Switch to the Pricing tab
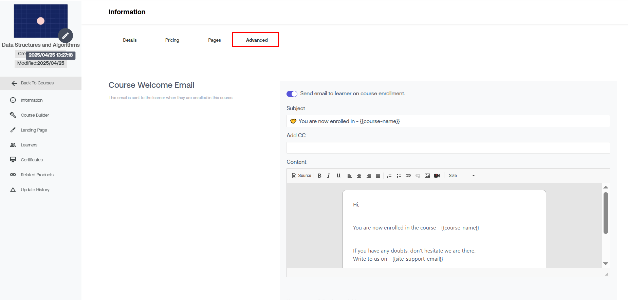Viewport: 628px width, 300px height. click(172, 40)
